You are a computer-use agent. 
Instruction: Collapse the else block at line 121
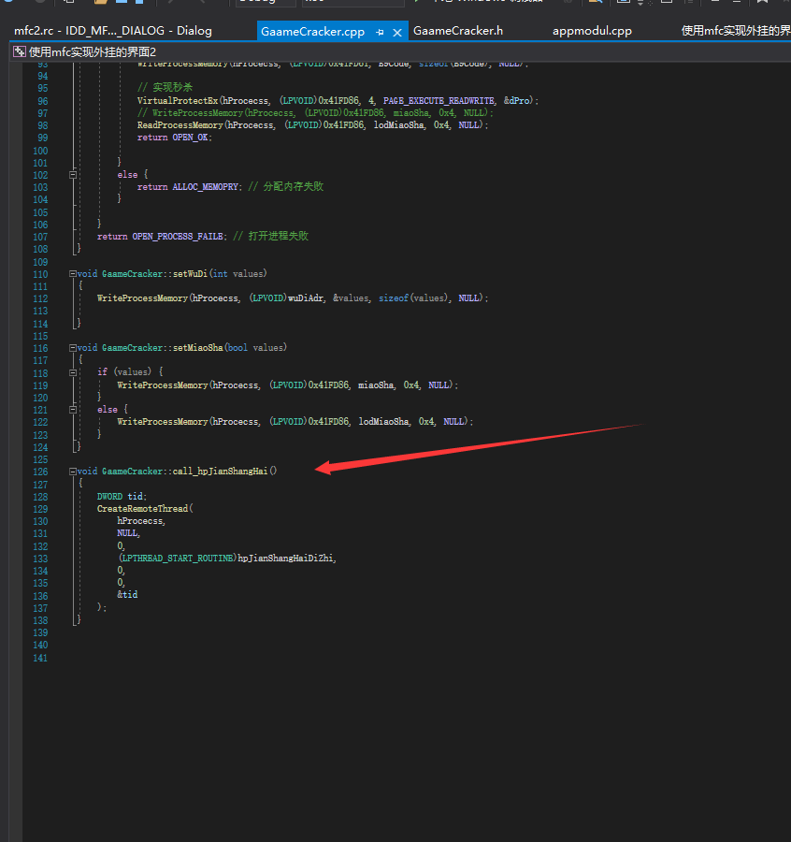click(73, 410)
